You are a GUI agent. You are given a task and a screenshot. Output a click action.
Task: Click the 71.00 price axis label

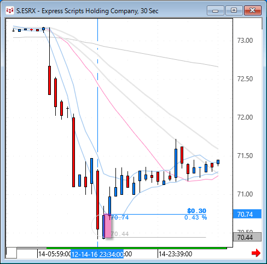click(245, 194)
